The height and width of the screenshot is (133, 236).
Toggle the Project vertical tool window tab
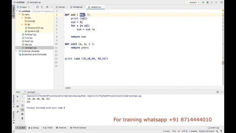coord(14,11)
